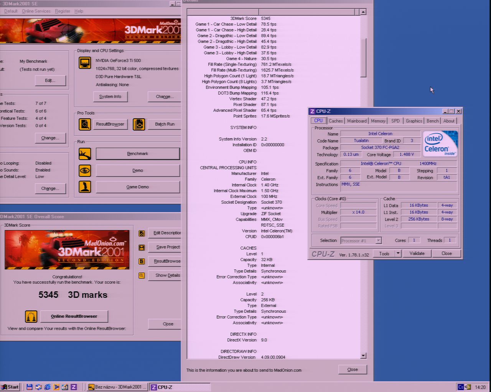Open the Tools dropdown arrow in CPU-Z
491x392 pixels.
click(x=398, y=253)
